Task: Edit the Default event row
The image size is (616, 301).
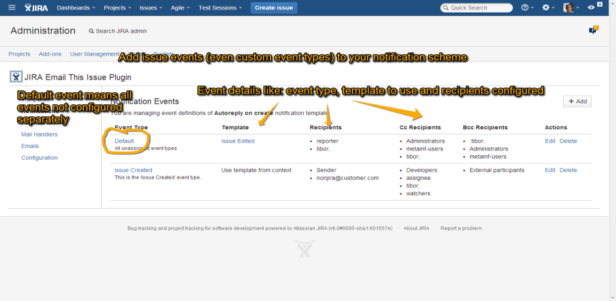Action: 550,141
